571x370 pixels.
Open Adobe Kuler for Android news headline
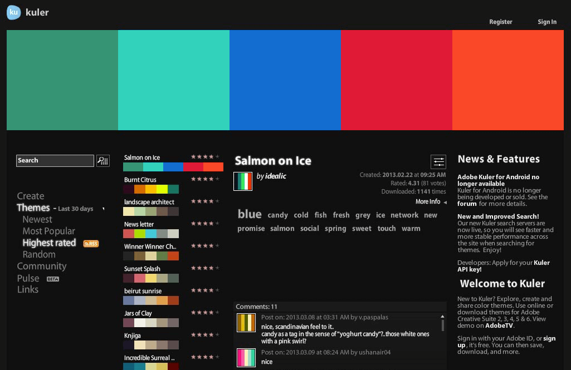498,180
